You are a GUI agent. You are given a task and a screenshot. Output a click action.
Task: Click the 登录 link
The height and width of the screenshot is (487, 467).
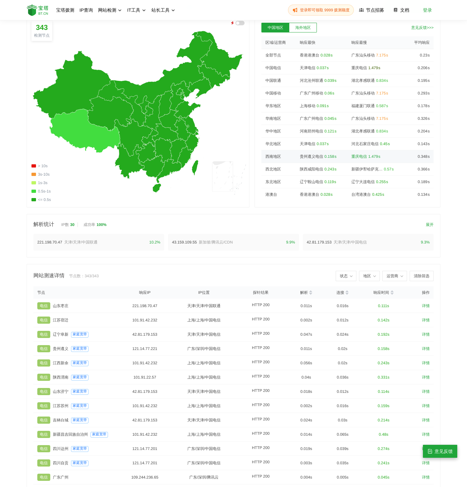pyautogui.click(x=427, y=10)
